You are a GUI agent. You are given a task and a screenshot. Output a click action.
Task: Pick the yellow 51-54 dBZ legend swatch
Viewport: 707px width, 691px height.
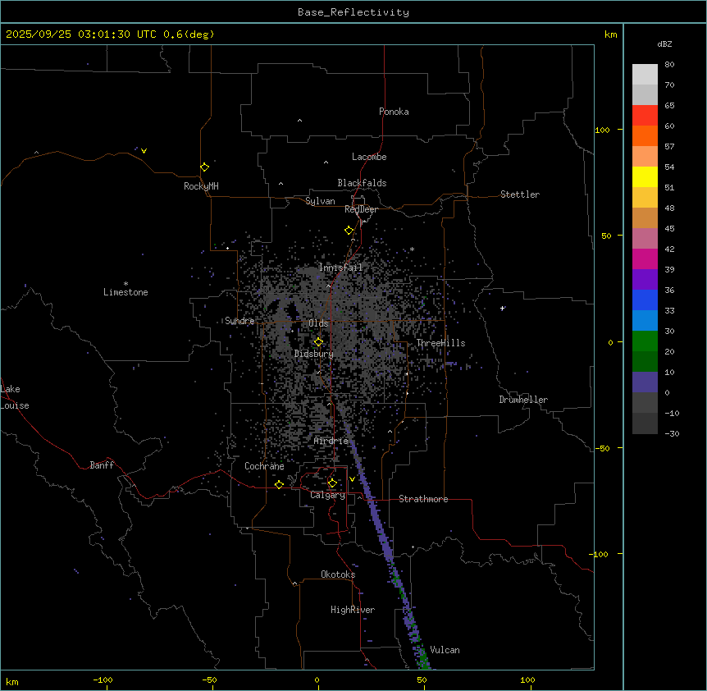click(x=645, y=176)
